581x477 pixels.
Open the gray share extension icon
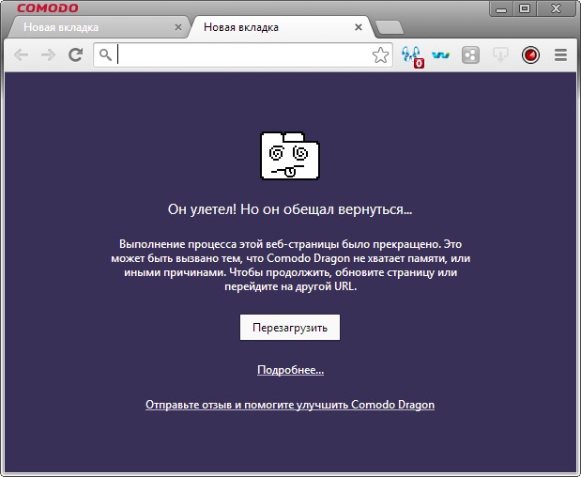470,55
